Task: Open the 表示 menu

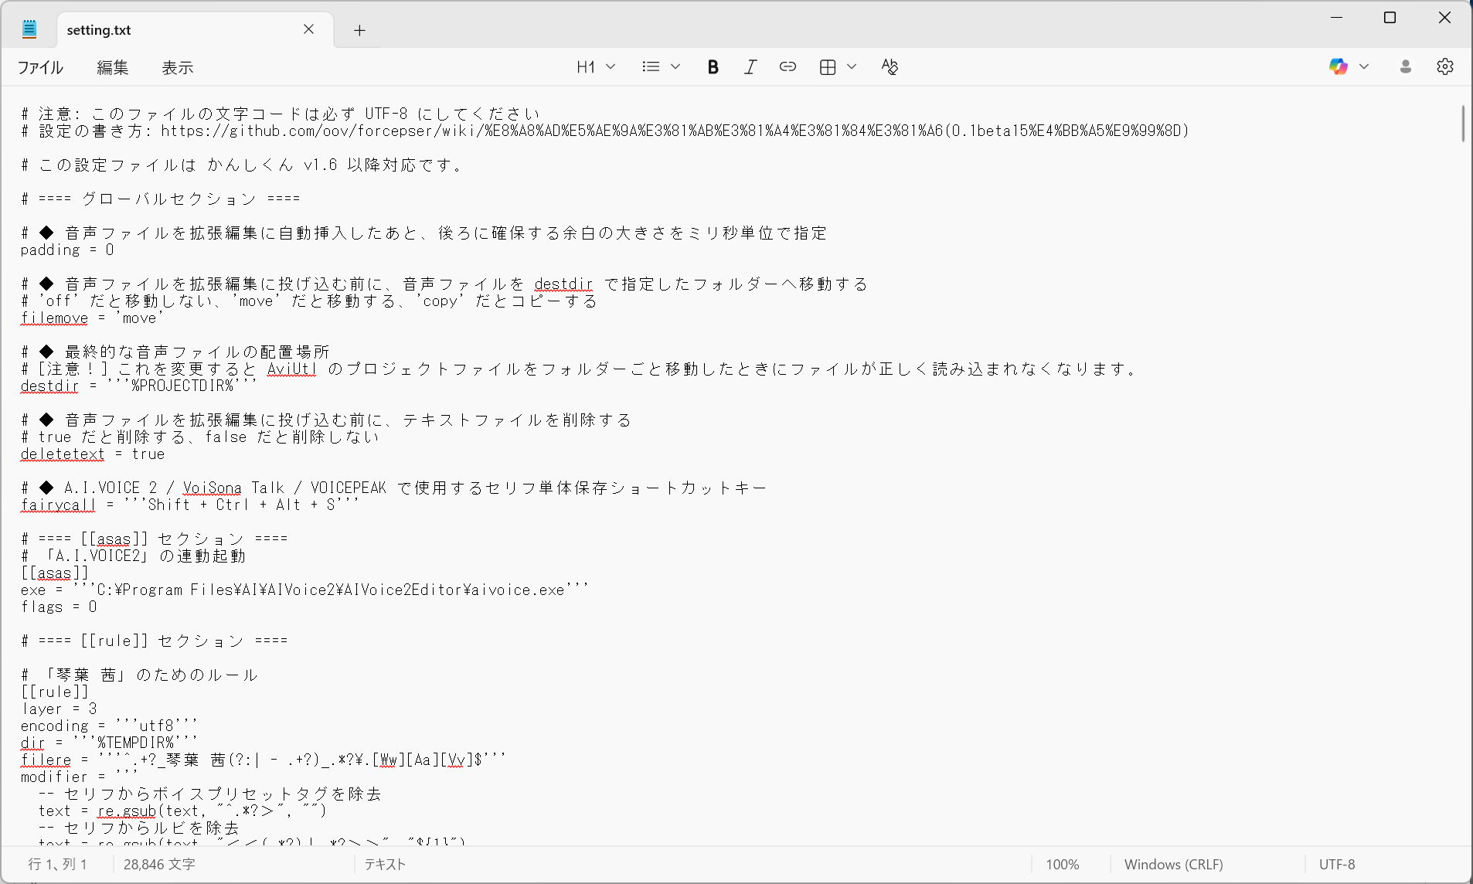Action: [177, 68]
